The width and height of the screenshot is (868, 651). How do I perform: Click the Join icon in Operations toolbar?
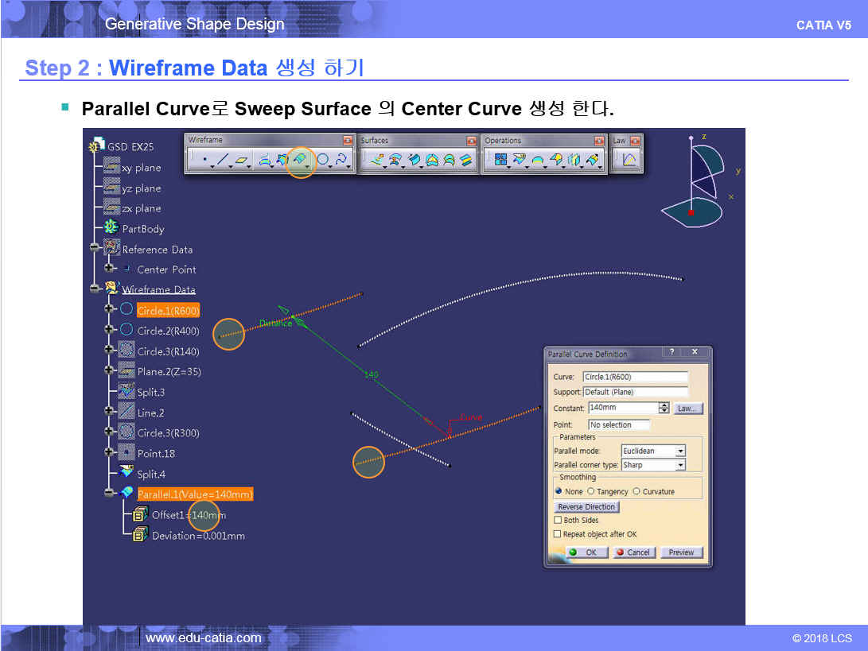(500, 161)
